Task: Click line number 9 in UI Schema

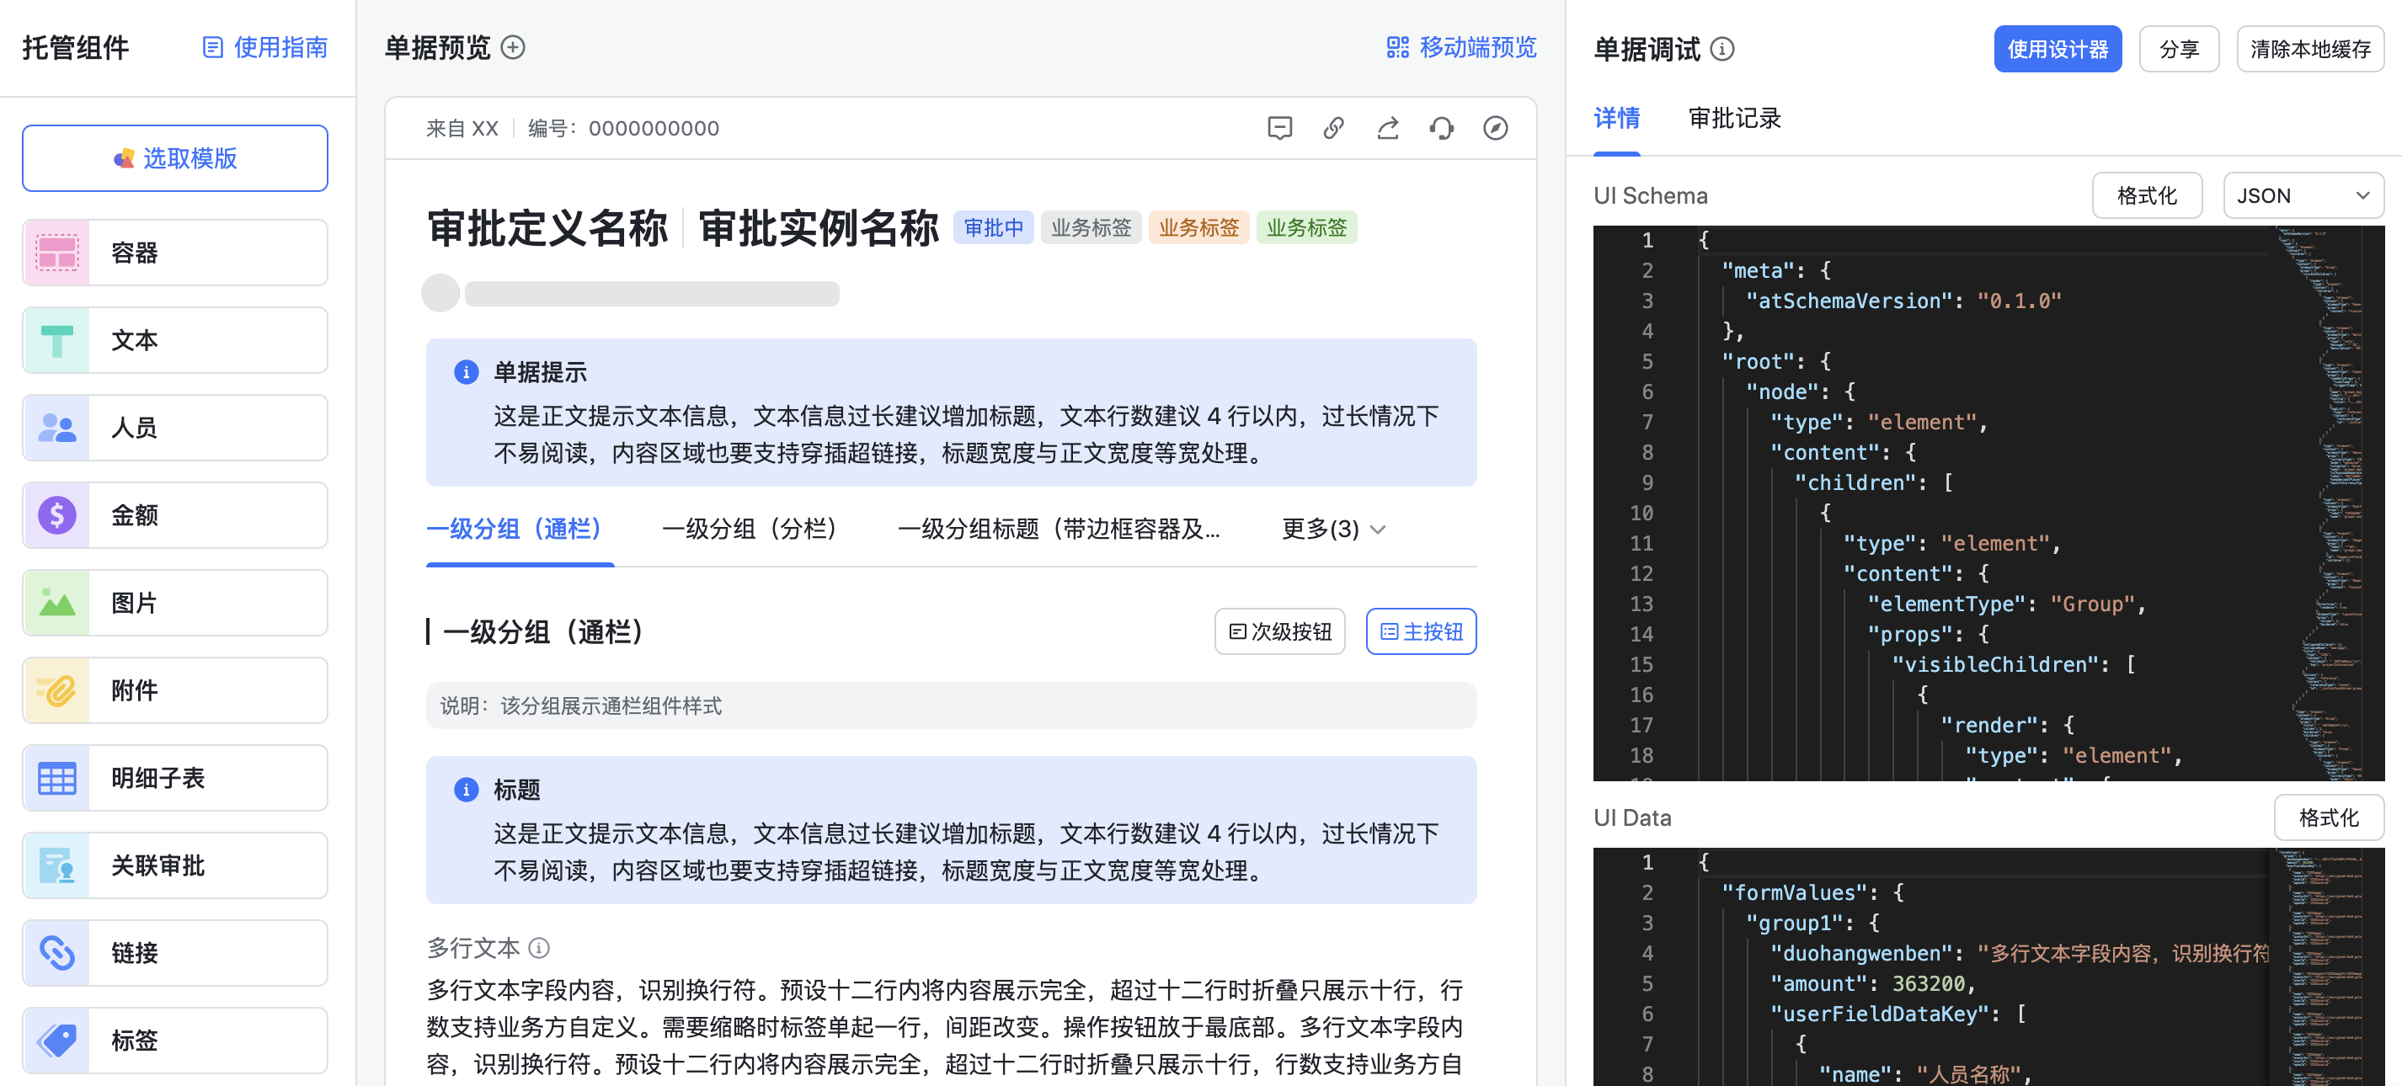Action: tap(1647, 483)
